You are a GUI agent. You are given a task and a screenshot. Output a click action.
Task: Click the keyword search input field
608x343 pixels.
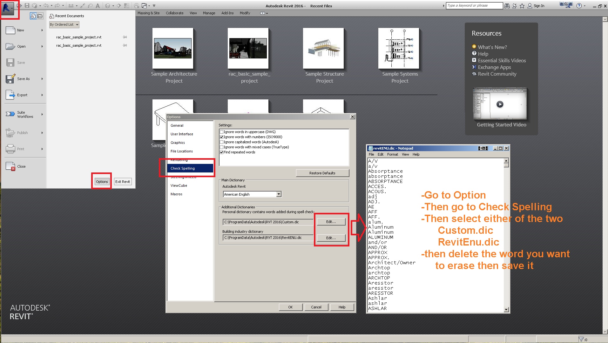tap(474, 6)
